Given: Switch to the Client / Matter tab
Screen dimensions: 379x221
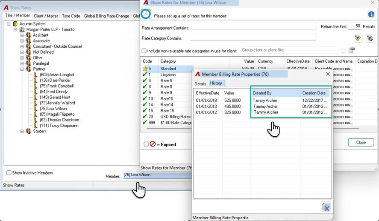Looking at the screenshot, I should (x=46, y=16).
